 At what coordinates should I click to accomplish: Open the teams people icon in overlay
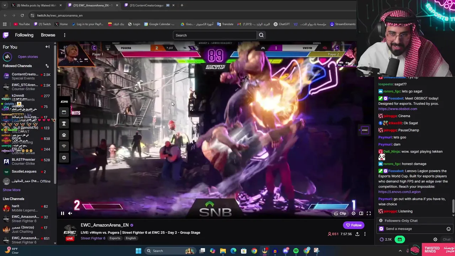[64, 135]
